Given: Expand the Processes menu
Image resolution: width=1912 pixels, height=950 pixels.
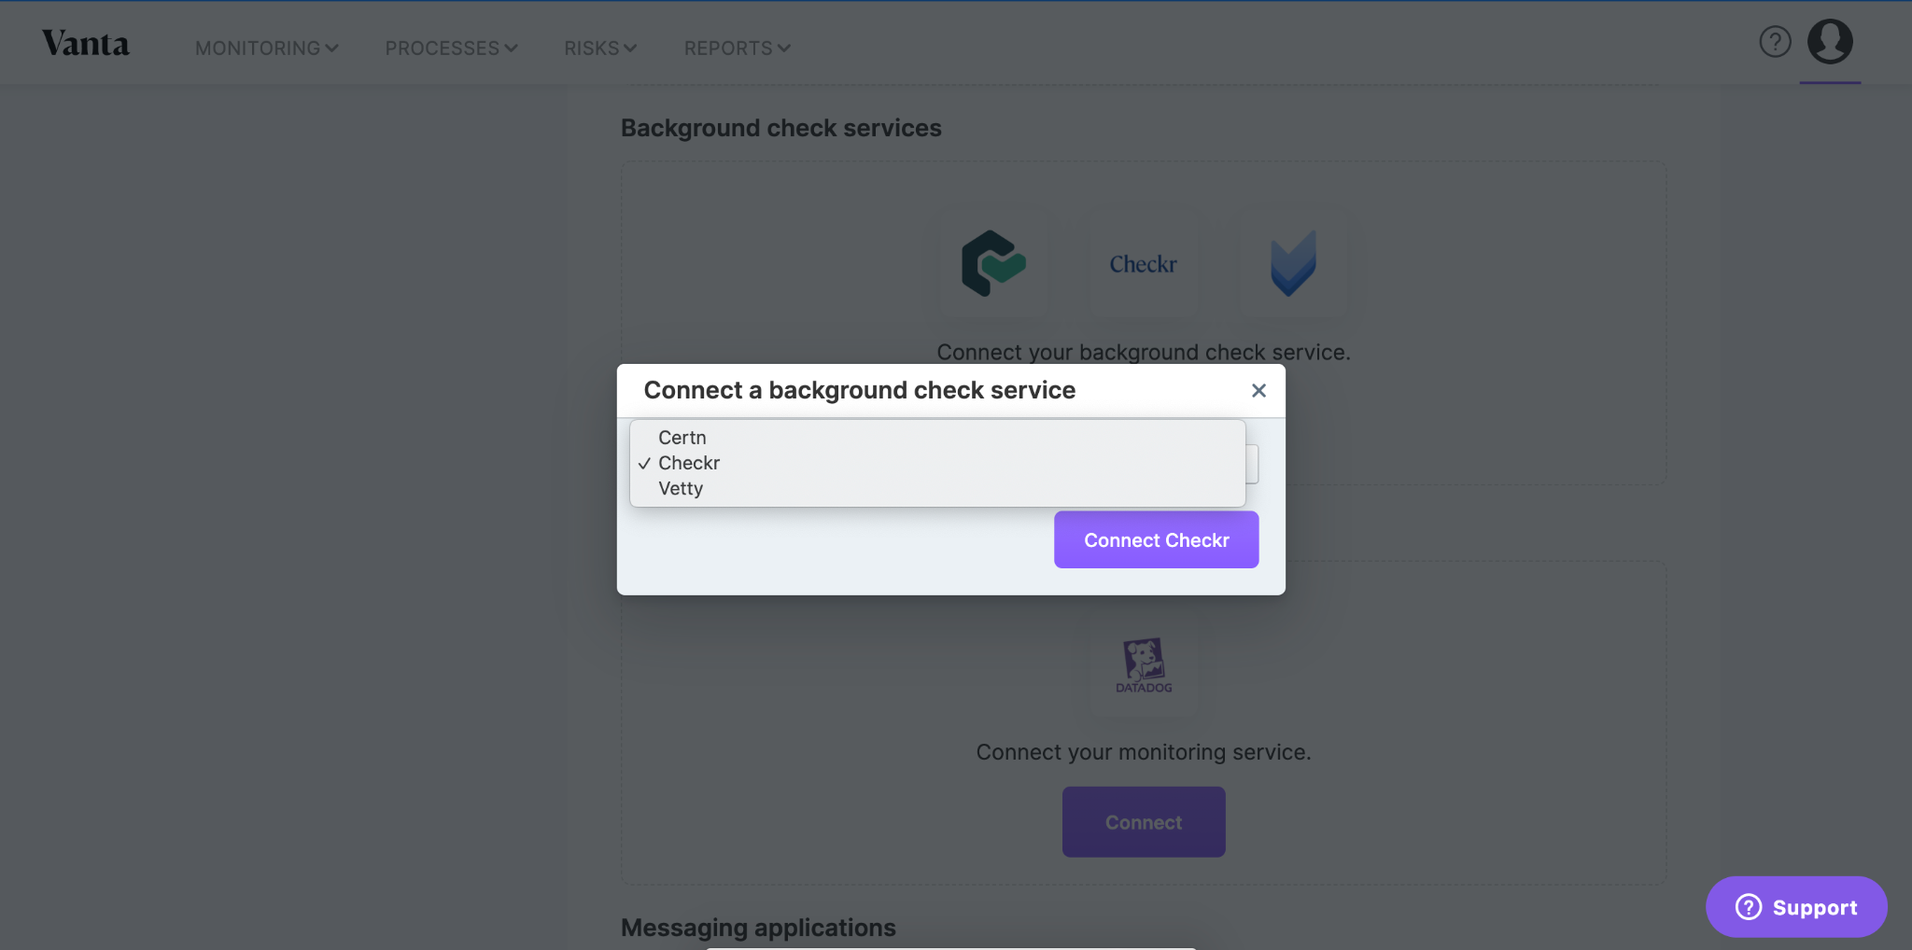Looking at the screenshot, I should (x=451, y=48).
